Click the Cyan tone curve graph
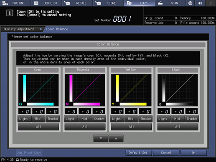This screenshot has height=162, width=216. (38, 90)
